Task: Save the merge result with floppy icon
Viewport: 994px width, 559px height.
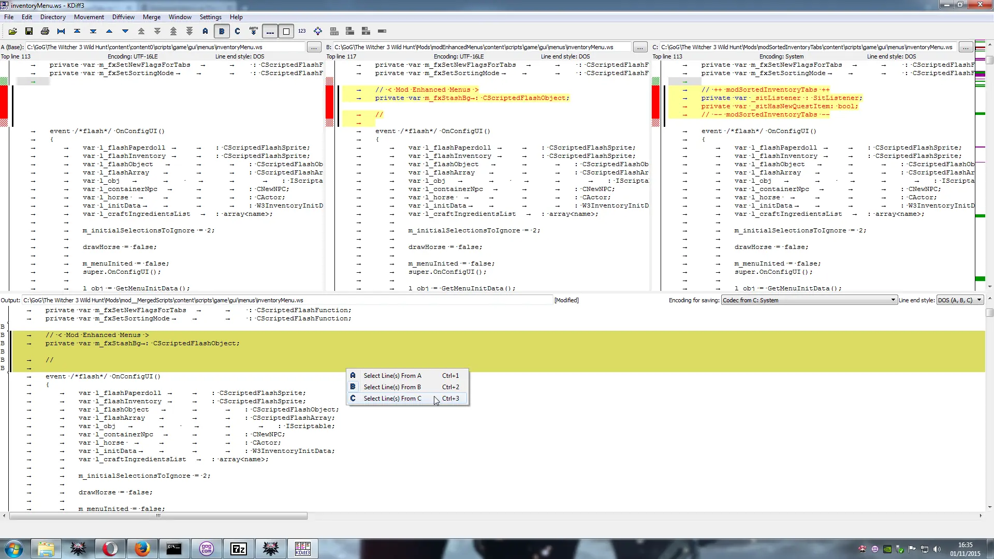Action: point(29,32)
